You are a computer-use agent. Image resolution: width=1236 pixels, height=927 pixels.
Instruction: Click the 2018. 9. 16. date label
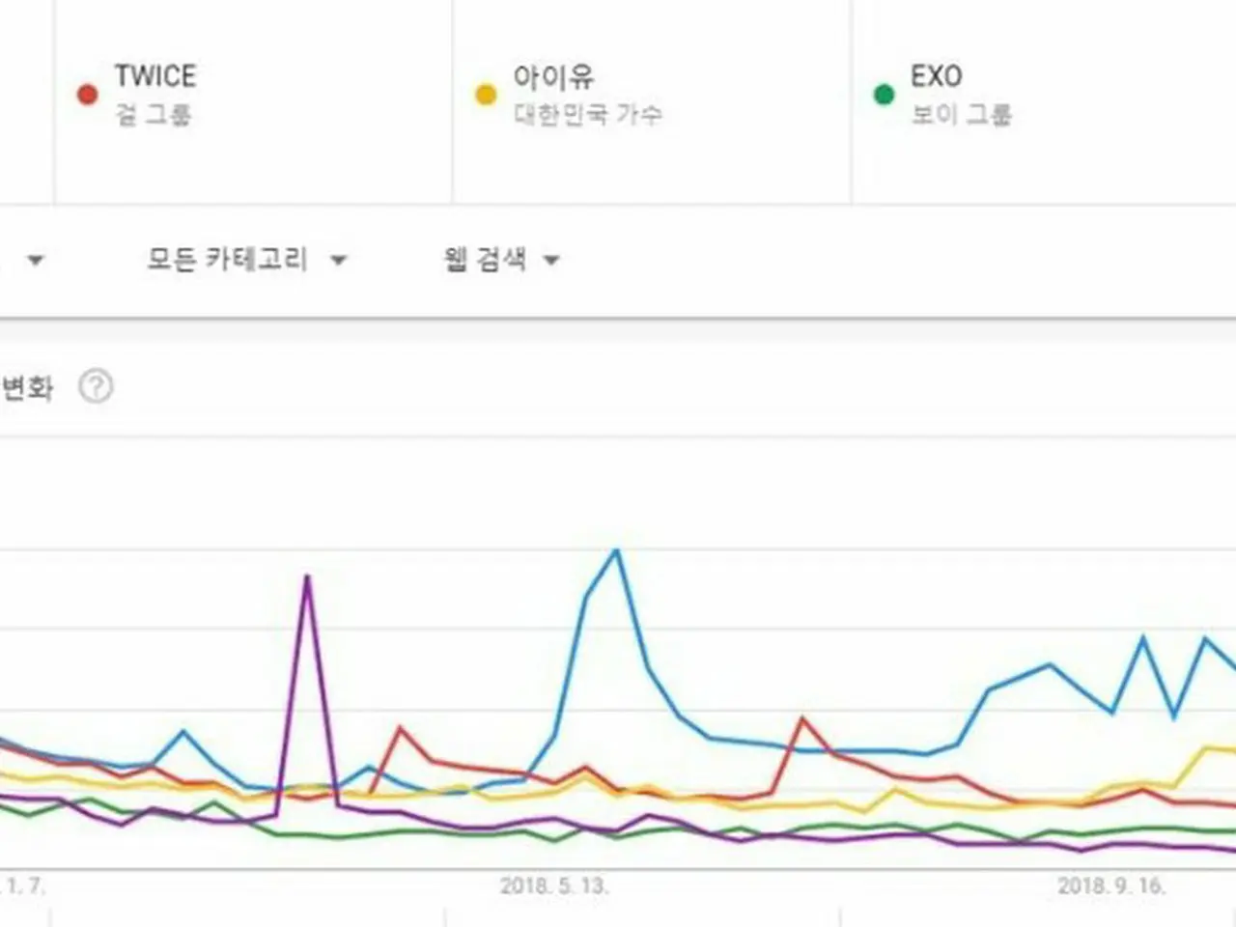tap(1111, 885)
